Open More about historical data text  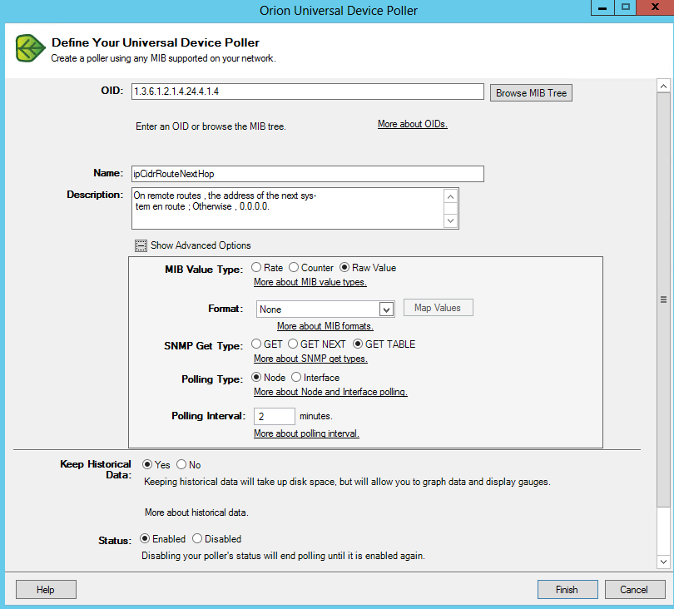(196, 512)
